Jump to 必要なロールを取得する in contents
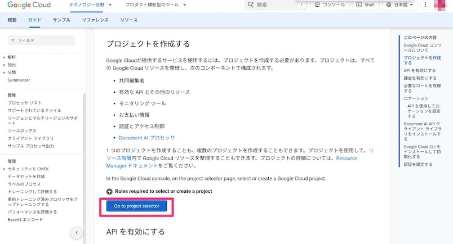Image resolution: width=453 pixels, height=244 pixels. pos(422,88)
